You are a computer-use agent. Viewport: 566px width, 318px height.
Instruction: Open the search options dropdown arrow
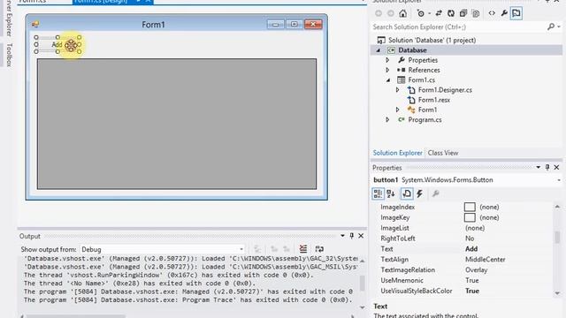[559, 27]
